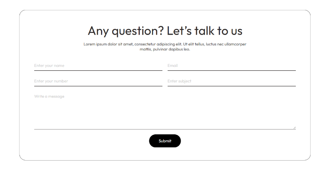Click the "Enter subject" placeholder text
This screenshot has height=174, width=327.
point(179,81)
